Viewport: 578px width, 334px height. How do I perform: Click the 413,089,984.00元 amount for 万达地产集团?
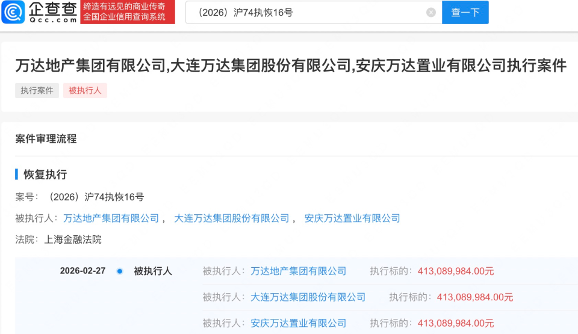pos(456,271)
